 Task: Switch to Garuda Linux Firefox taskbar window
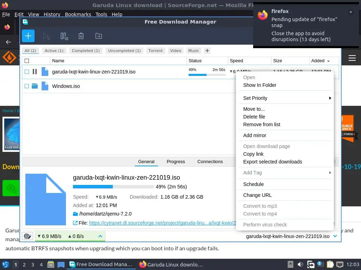[171, 264]
